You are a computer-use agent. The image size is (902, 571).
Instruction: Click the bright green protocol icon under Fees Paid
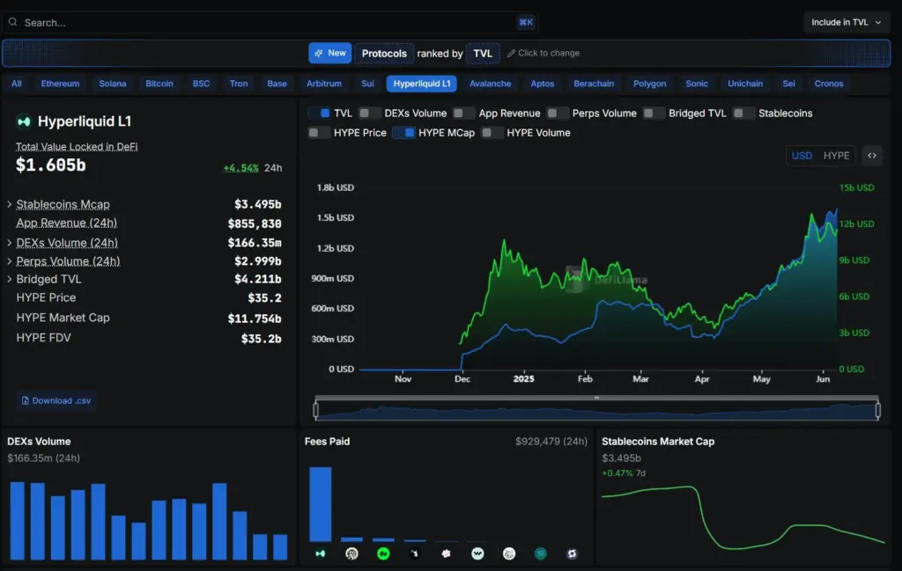pyautogui.click(x=383, y=553)
